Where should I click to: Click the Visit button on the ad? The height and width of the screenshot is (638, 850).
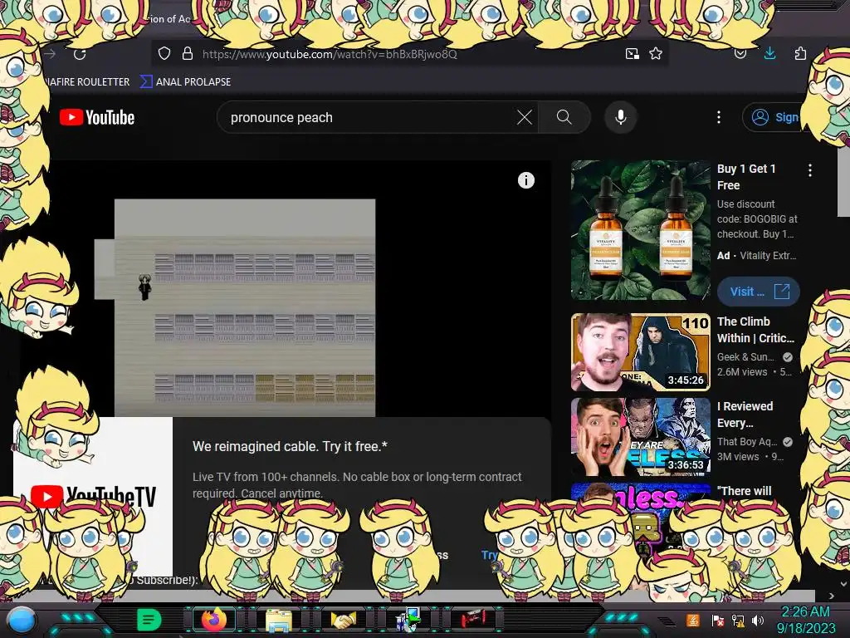click(758, 292)
